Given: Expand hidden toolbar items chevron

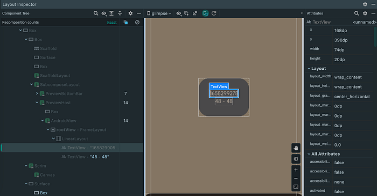Looking at the screenshot, I should point(302,13).
